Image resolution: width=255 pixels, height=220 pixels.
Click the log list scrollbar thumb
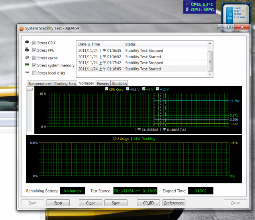[x=210, y=61]
